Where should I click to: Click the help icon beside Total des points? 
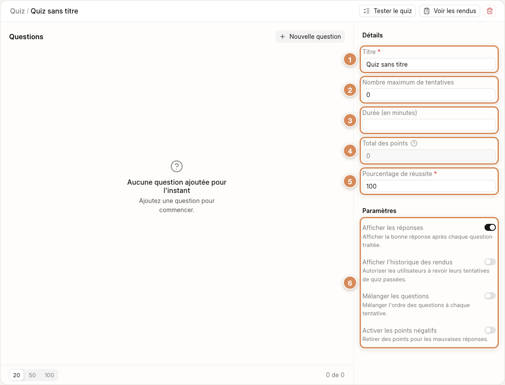[x=414, y=143]
